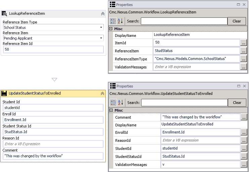Open expression editor for Comment property

[x=244, y=117]
